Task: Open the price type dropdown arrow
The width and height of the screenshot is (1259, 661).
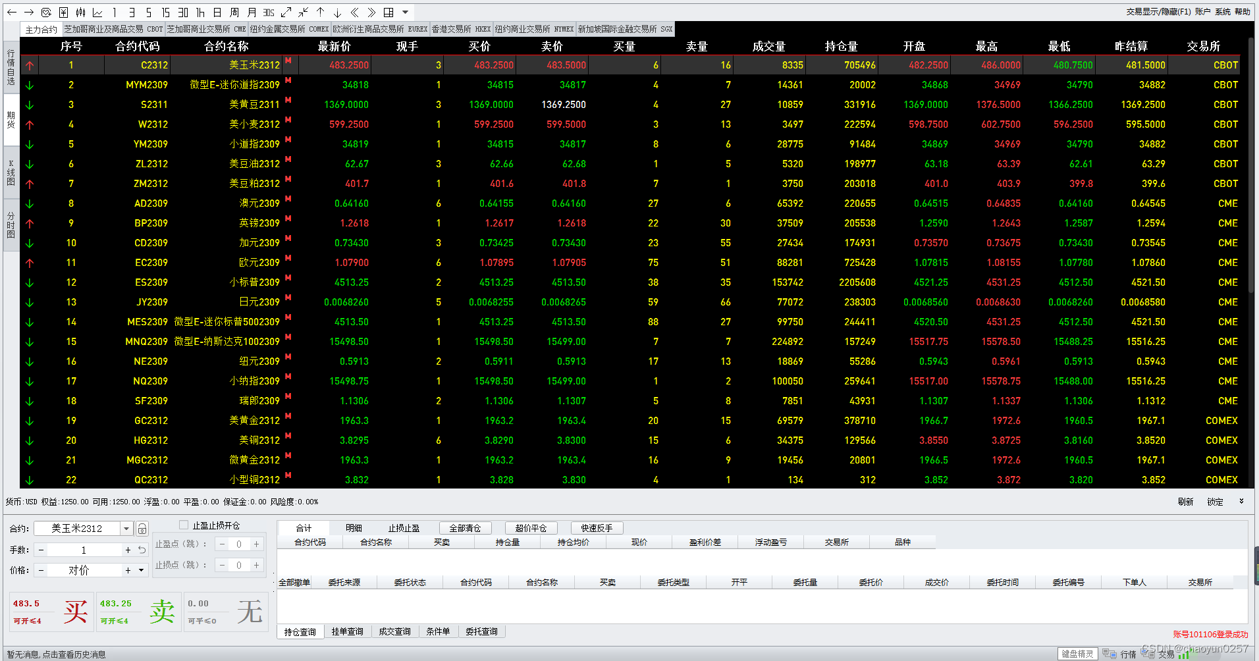Action: point(141,570)
